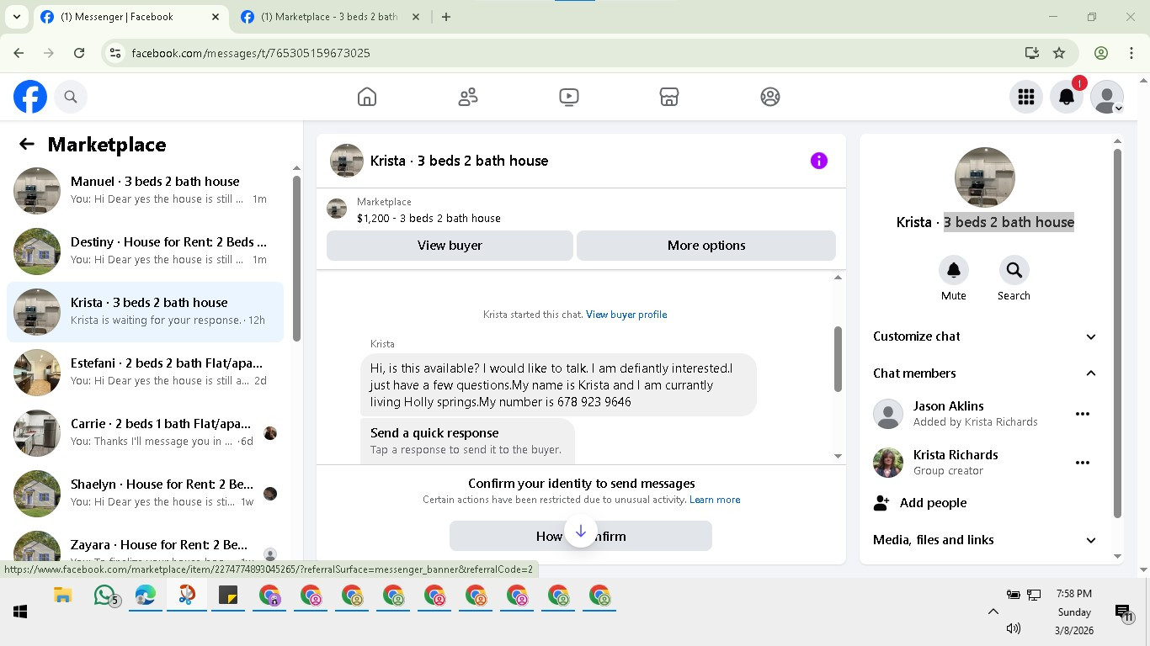This screenshot has width=1150, height=646.
Task: Open the Windows notification center icon
Action: pyautogui.click(x=1123, y=612)
